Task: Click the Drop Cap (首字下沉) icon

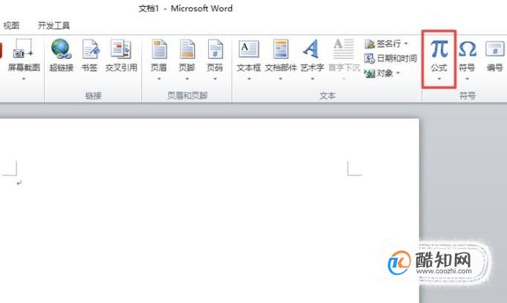Action: tap(343, 49)
